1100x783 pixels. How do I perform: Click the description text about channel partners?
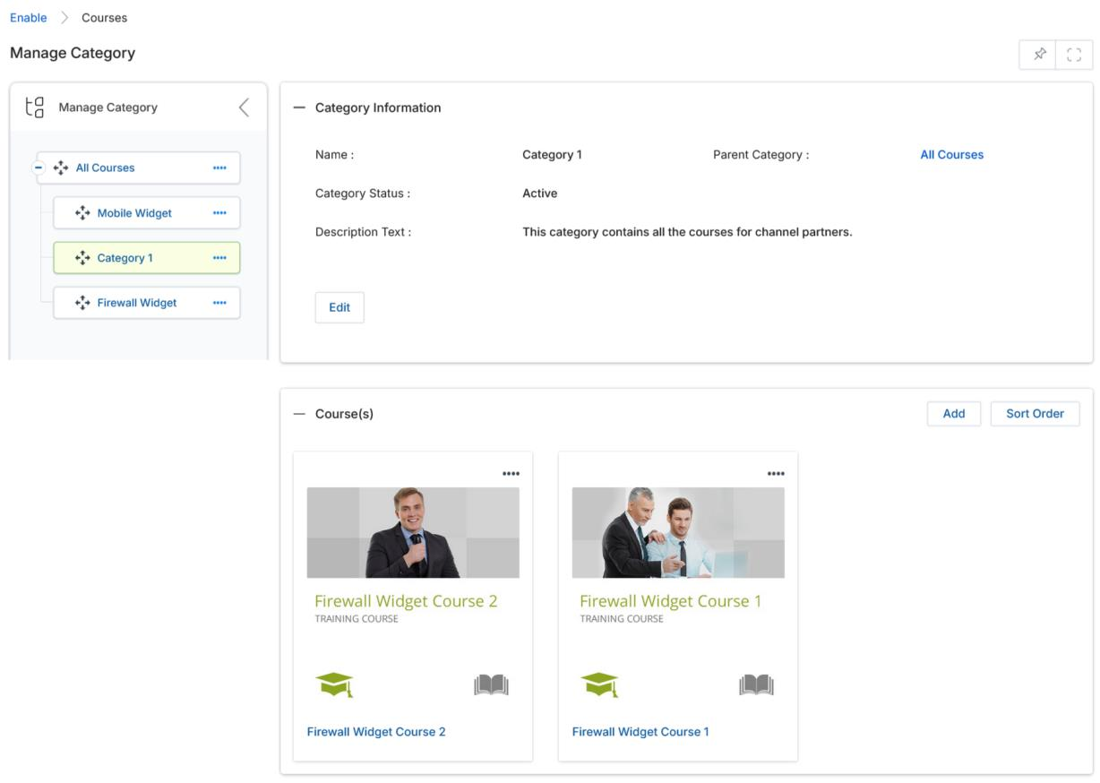687,232
